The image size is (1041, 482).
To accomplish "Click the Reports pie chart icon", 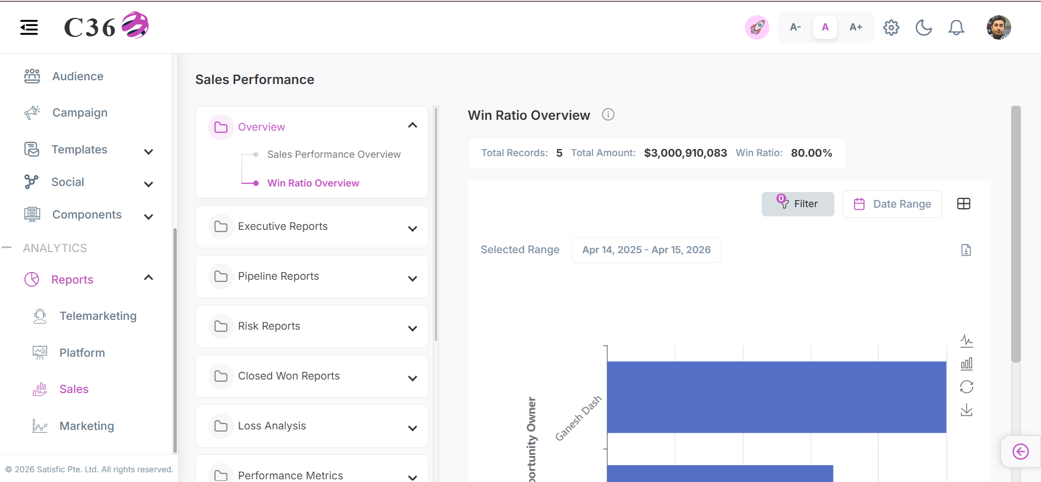I will (32, 279).
